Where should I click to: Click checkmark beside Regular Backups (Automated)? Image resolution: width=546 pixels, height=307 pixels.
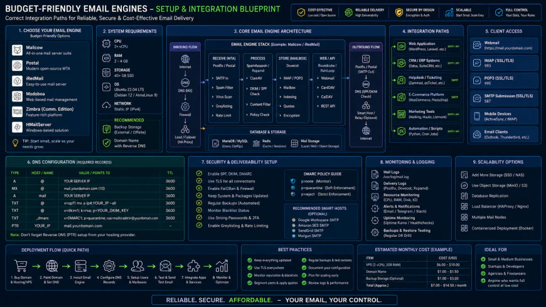click(x=199, y=203)
